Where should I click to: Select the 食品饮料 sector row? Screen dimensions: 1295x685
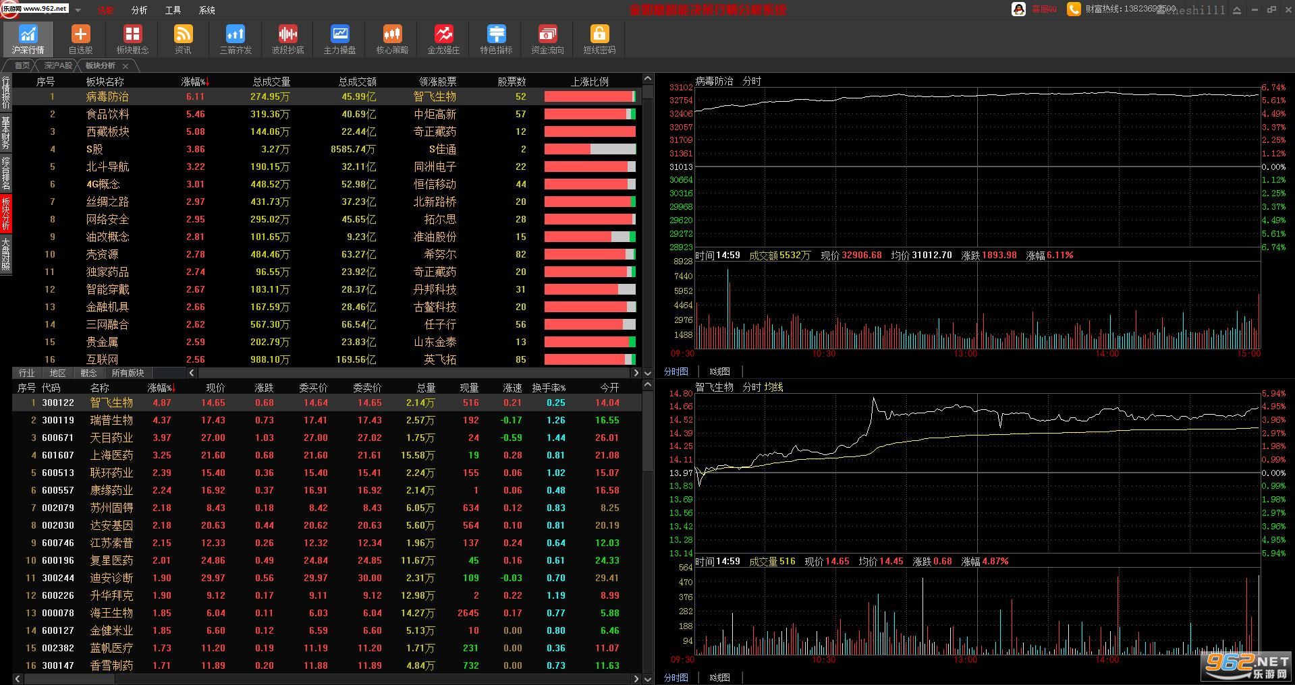327,114
